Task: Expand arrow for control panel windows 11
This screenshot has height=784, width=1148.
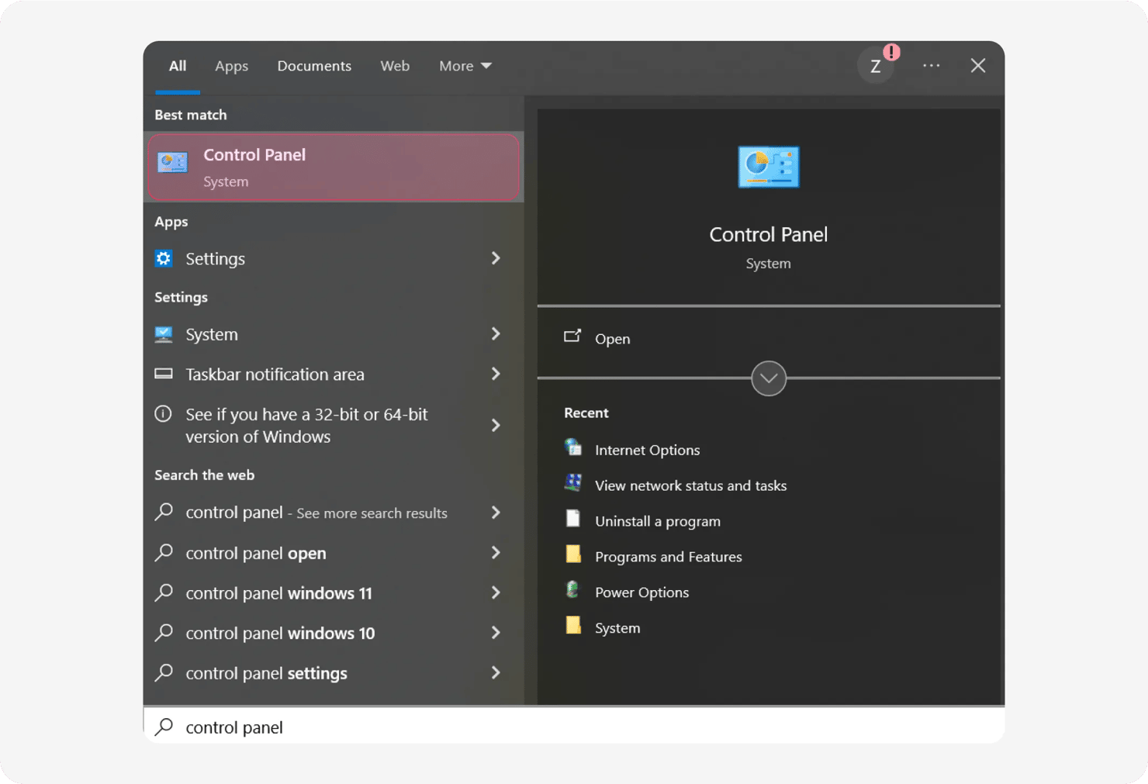Action: [496, 593]
